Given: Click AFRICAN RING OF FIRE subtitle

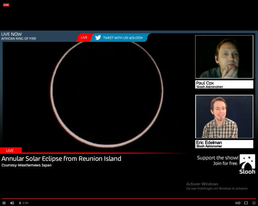Looking at the screenshot, I should point(19,39).
